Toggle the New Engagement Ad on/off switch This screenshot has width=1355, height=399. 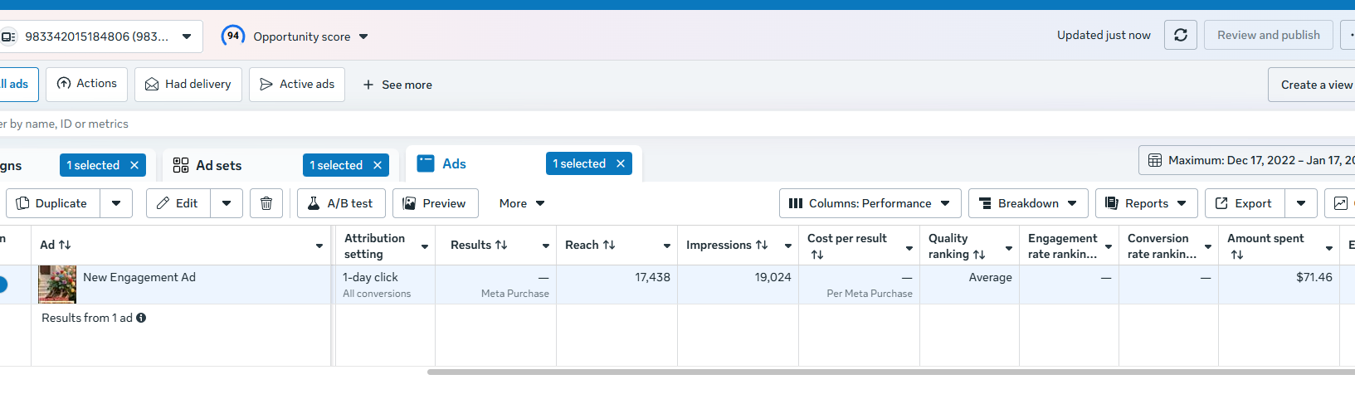(2, 285)
